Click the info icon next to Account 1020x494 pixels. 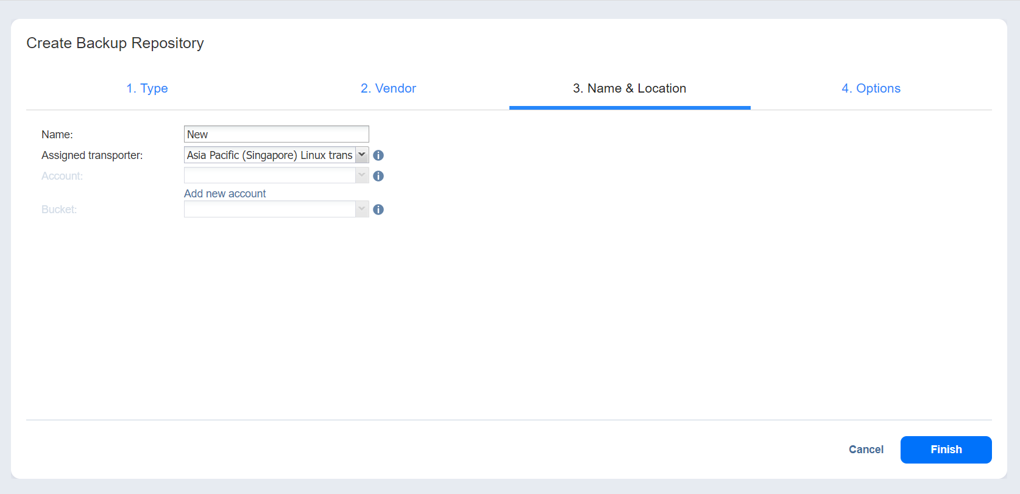click(378, 176)
